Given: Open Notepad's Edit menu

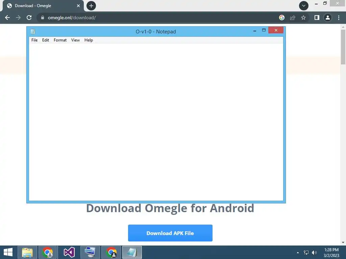Looking at the screenshot, I should [x=46, y=40].
